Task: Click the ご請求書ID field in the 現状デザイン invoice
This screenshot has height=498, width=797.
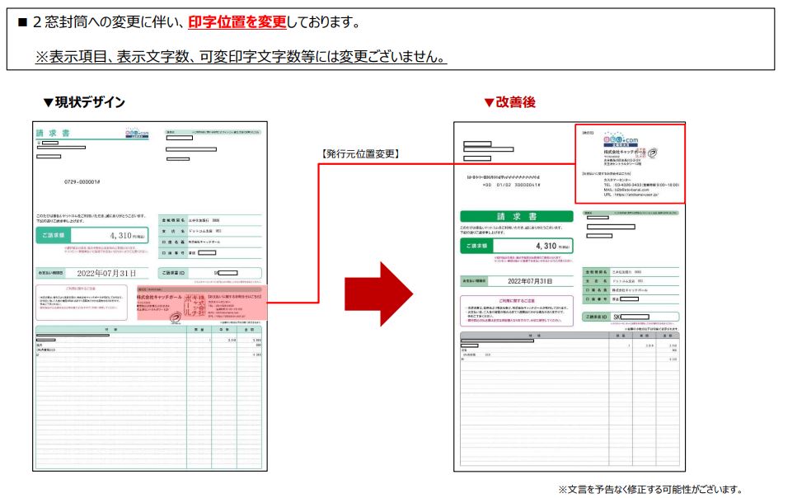Action: [x=210, y=273]
